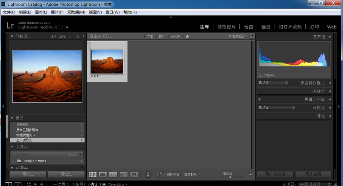The image size is (343, 186).
Task: Open Edit (编辑) menu
Action: pos(25,12)
